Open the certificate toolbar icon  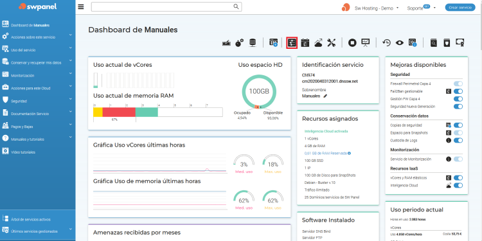click(x=460, y=42)
